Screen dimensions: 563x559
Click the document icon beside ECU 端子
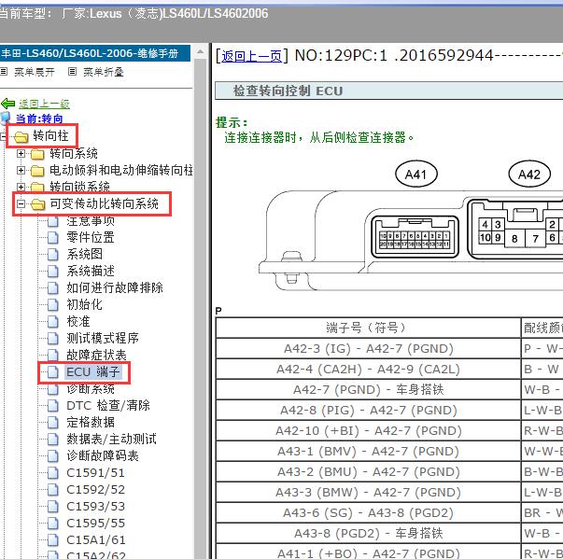point(53,372)
